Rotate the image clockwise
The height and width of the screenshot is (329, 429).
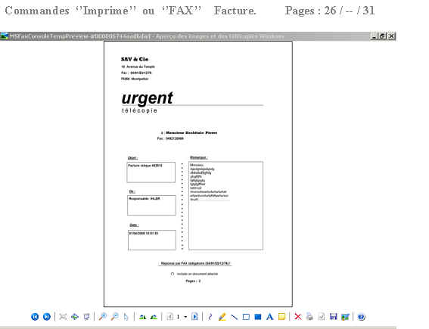tap(142, 317)
